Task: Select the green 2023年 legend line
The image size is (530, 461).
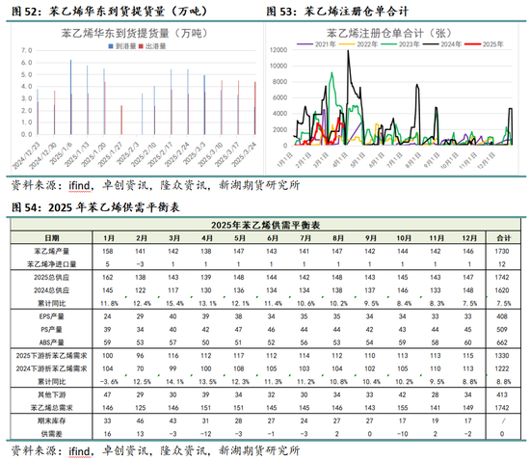Action: coord(388,44)
